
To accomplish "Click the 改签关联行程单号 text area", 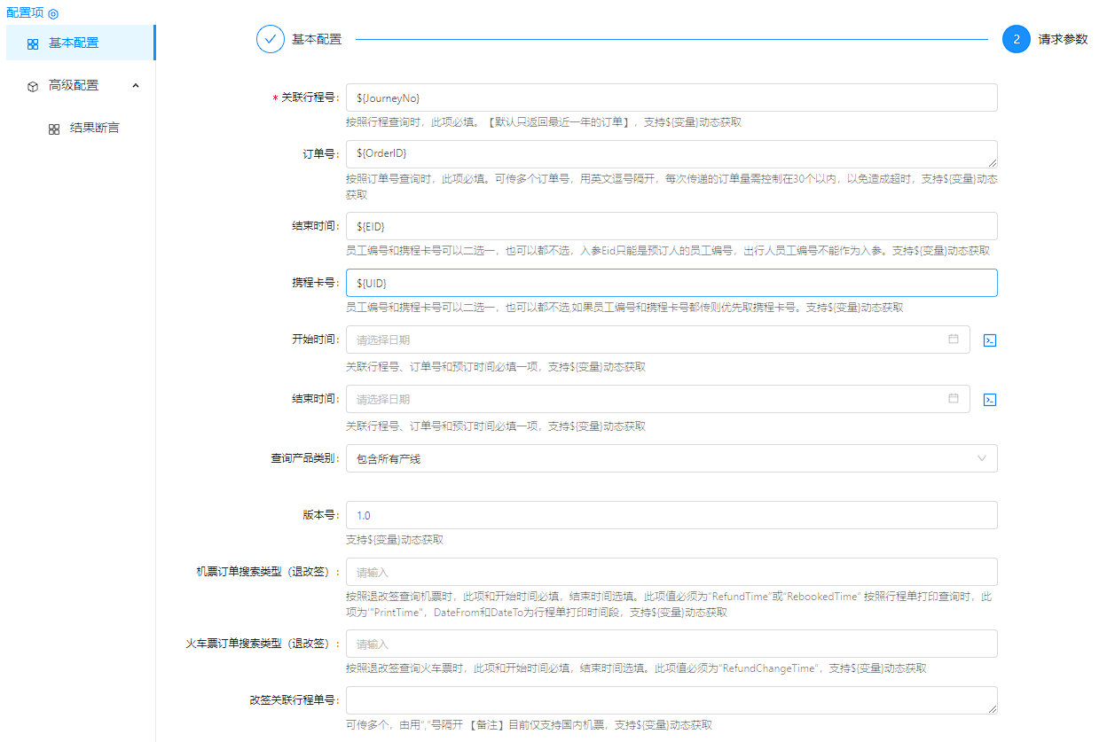I will [x=671, y=699].
